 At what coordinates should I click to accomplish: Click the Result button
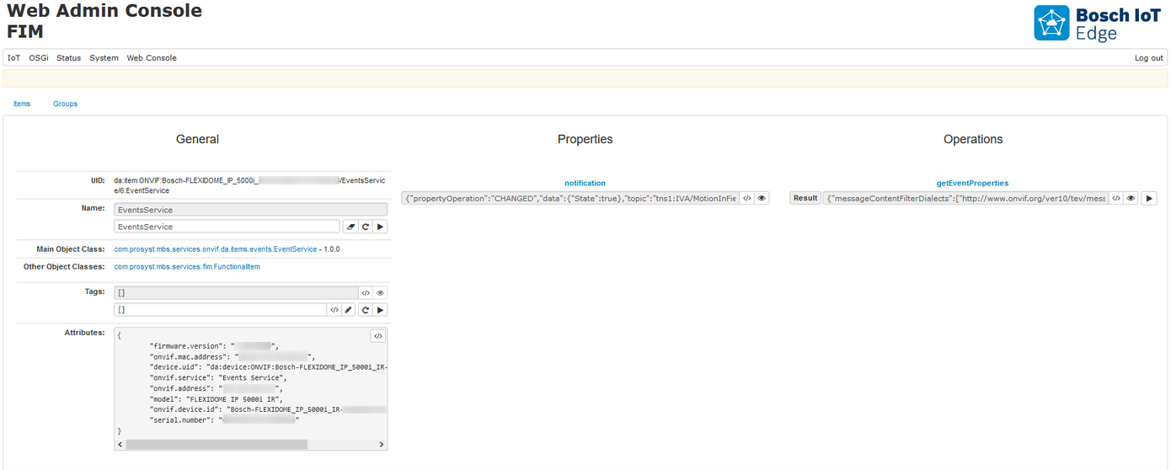coord(805,198)
